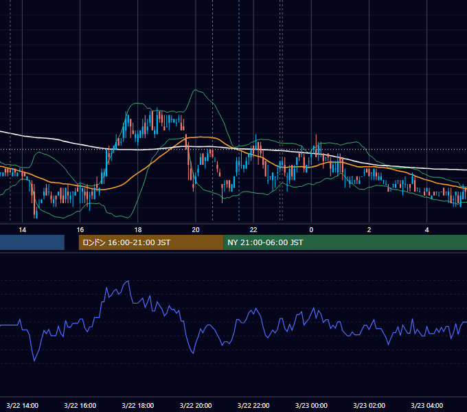Click the ロンドン 16:00-21:00 JST session bar

(x=151, y=242)
